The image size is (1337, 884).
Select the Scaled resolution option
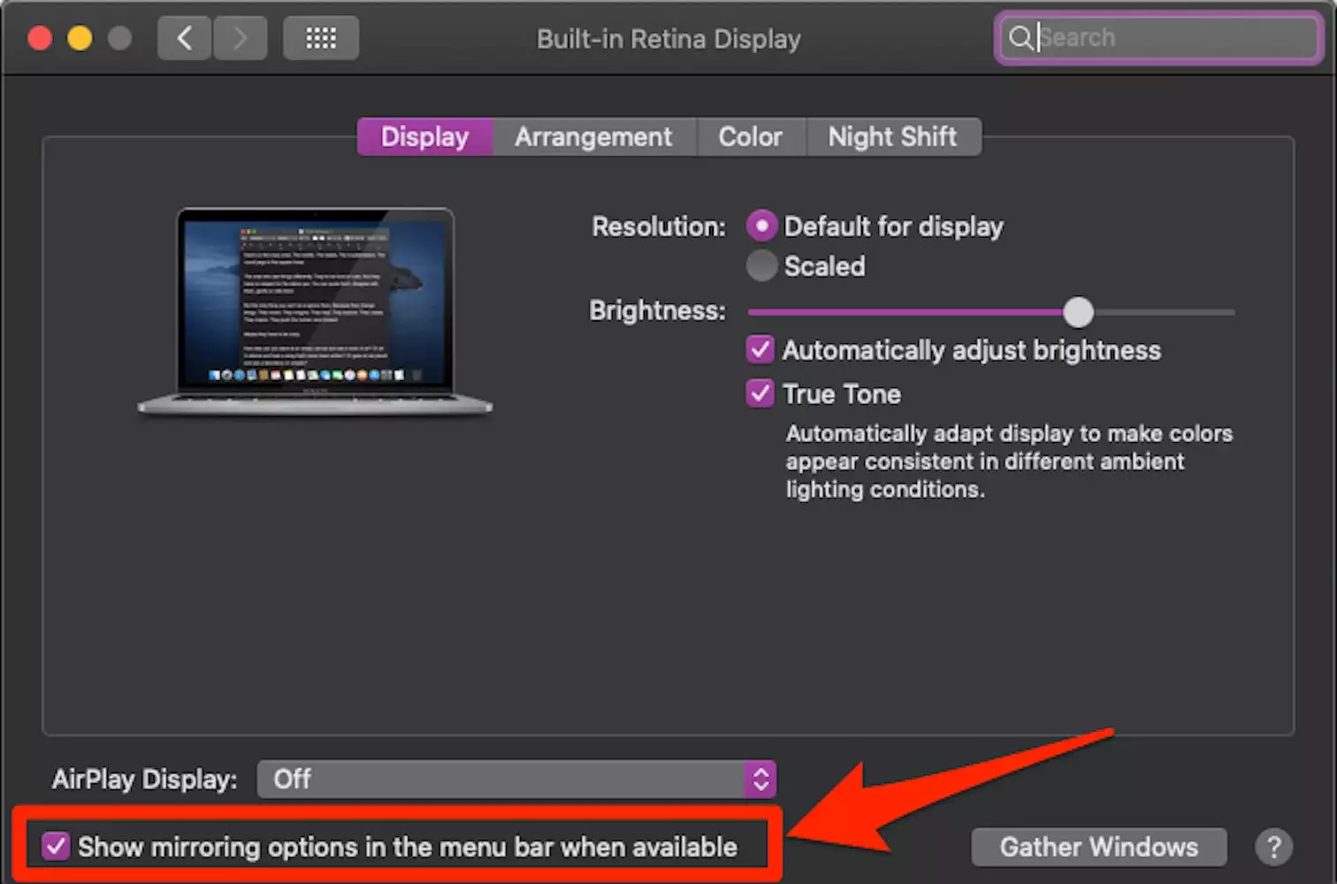point(761,266)
